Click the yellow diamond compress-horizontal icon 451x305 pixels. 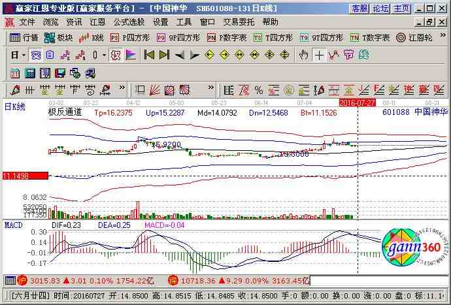coord(254,55)
